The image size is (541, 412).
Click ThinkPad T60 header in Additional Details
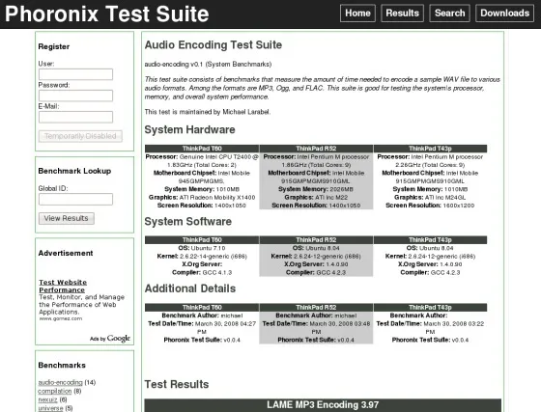coord(202,307)
